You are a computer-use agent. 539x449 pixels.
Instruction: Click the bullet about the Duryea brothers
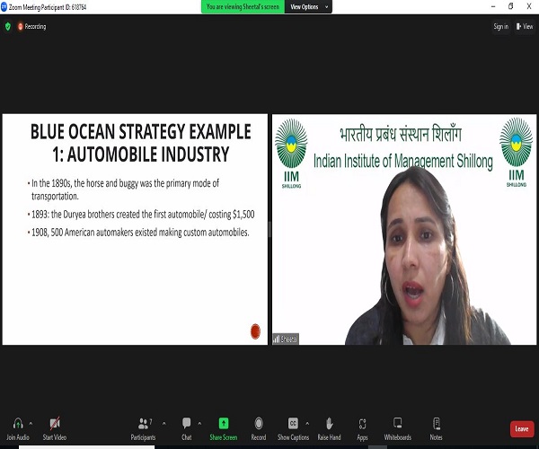pyautogui.click(x=141, y=215)
